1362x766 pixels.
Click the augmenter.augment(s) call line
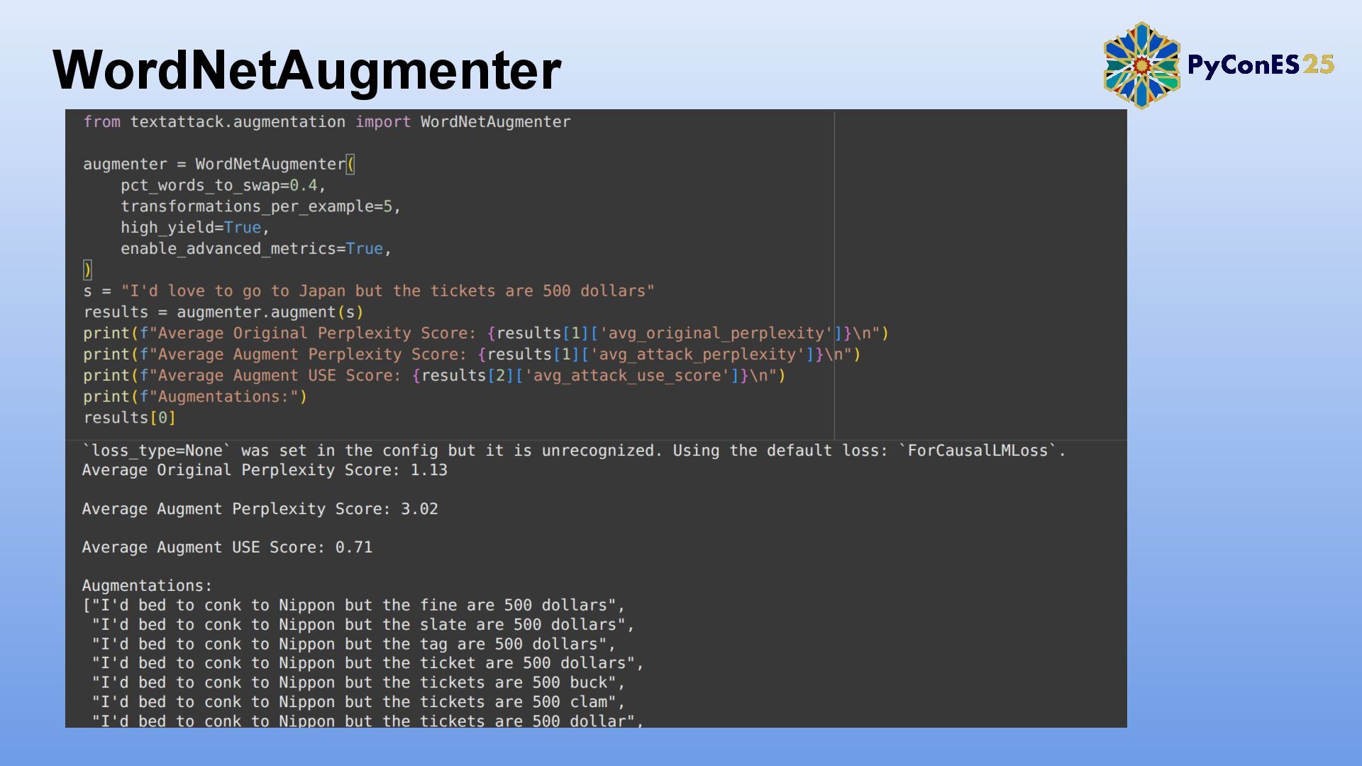tap(223, 312)
